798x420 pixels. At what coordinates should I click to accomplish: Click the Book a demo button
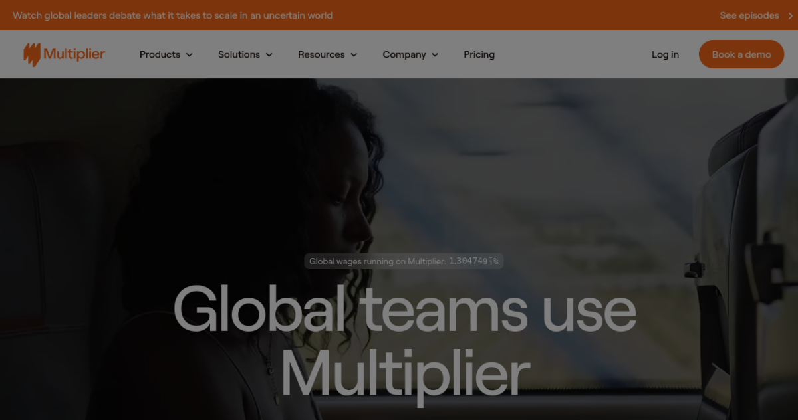coord(741,54)
